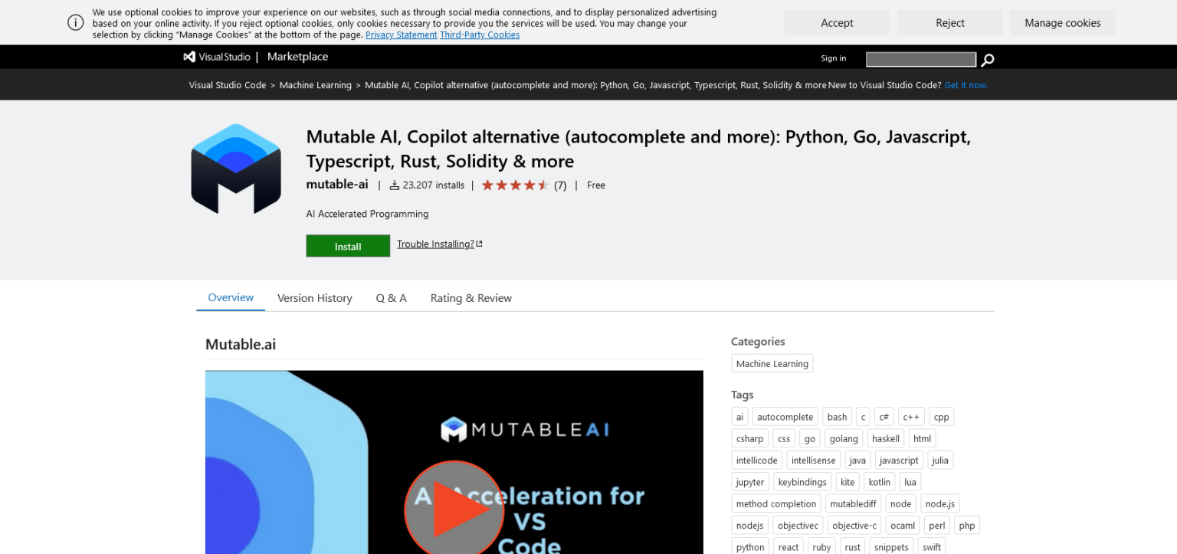Click the Get it now link
Viewport: 1177px width, 554px height.
966,84
